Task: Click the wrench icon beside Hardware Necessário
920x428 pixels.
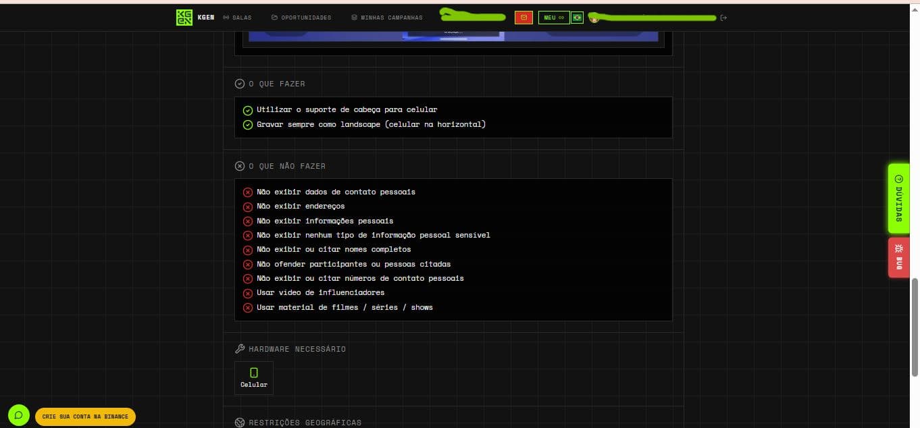Action: (x=239, y=349)
